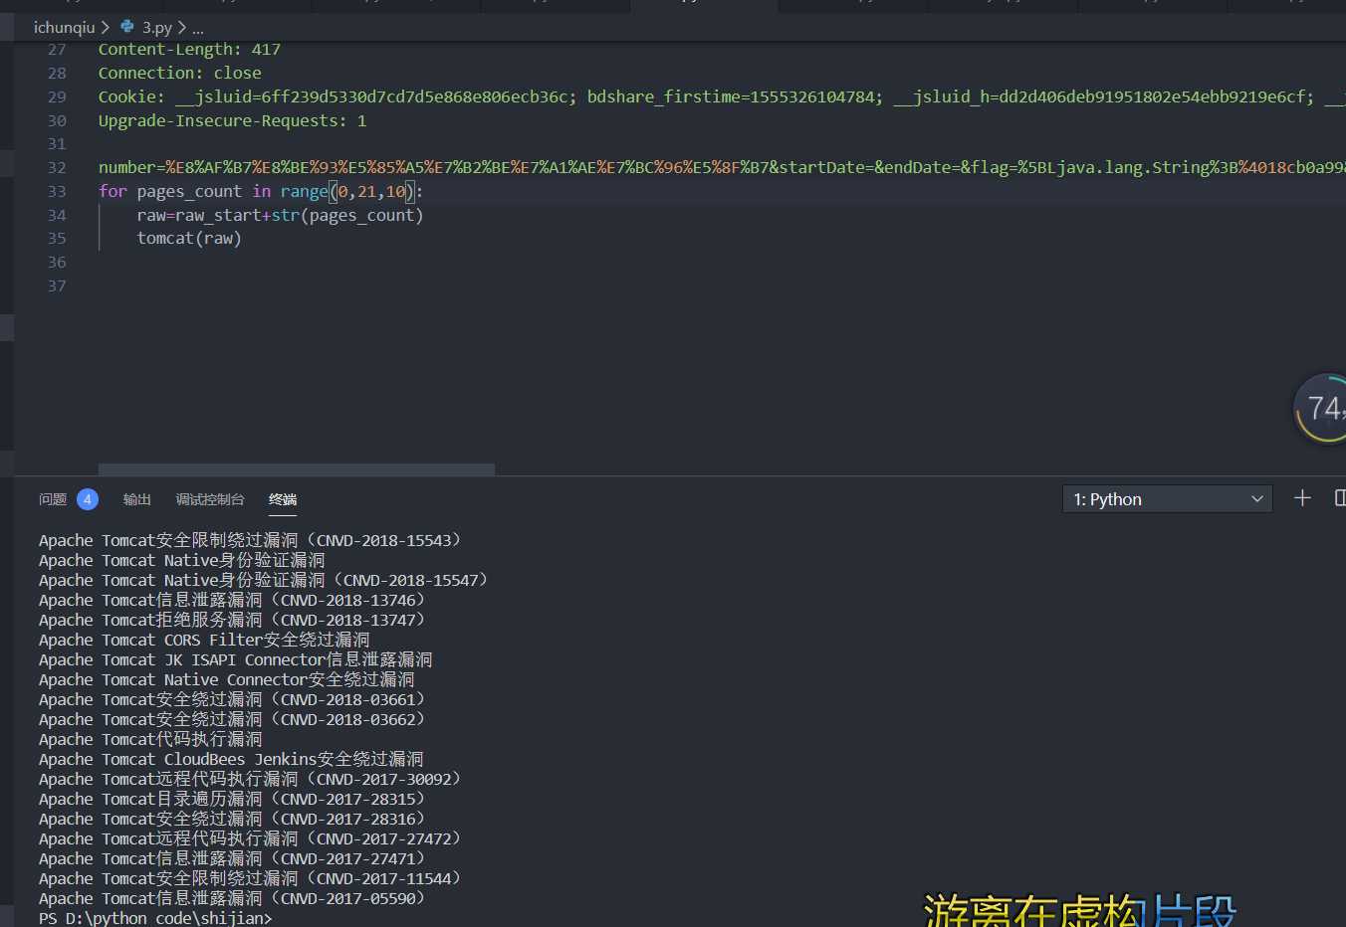Open the 1: Python terminal selector dropdown
The width and height of the screenshot is (1346, 927).
click(1168, 499)
